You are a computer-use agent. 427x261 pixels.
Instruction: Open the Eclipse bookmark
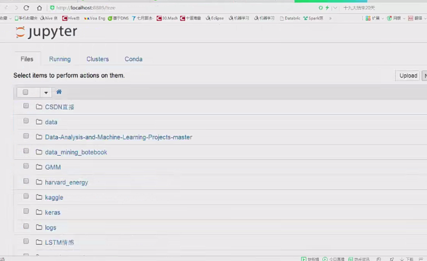pos(215,18)
